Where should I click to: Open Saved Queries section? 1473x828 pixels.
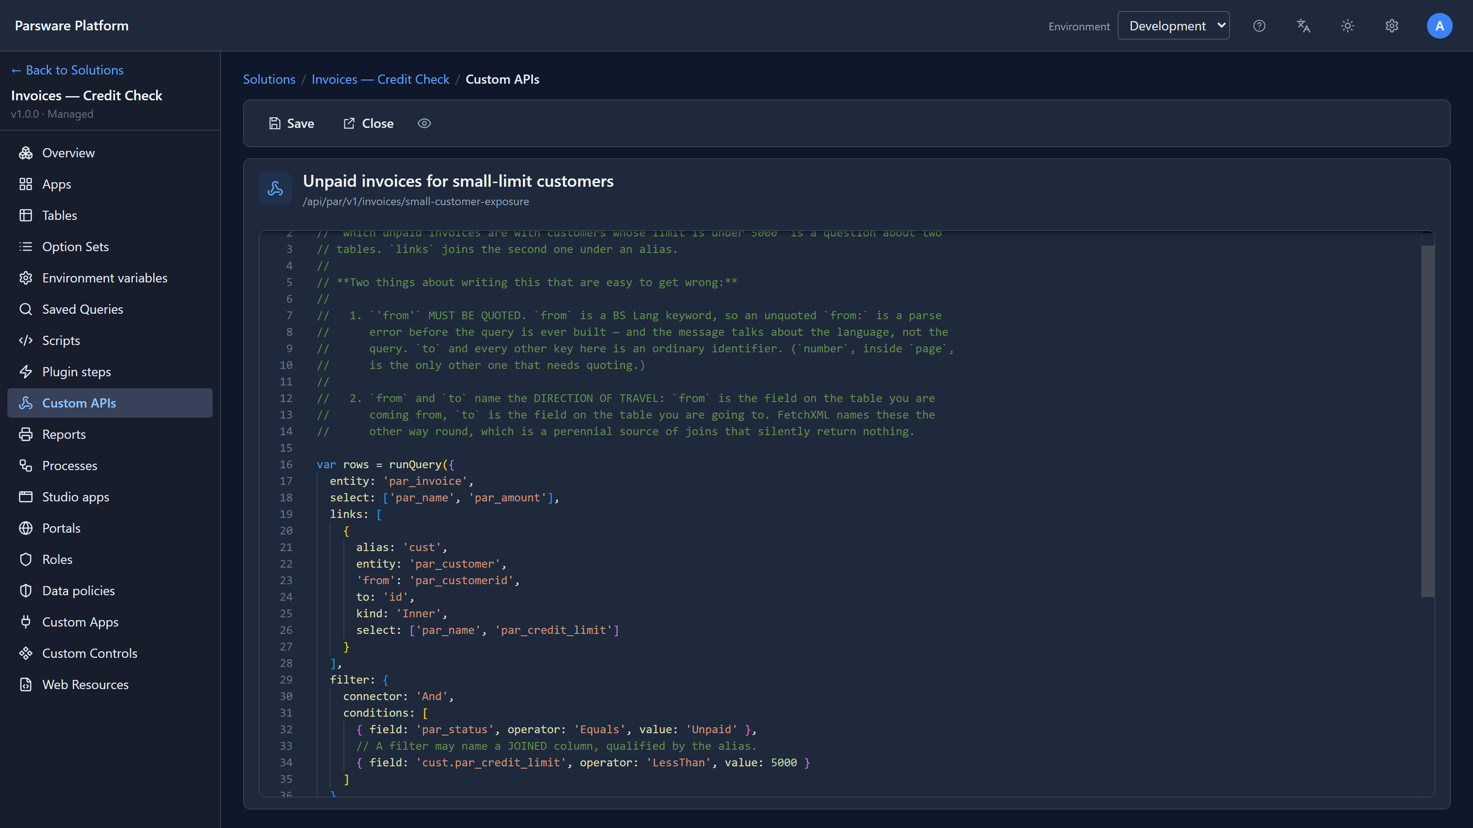click(x=110, y=309)
